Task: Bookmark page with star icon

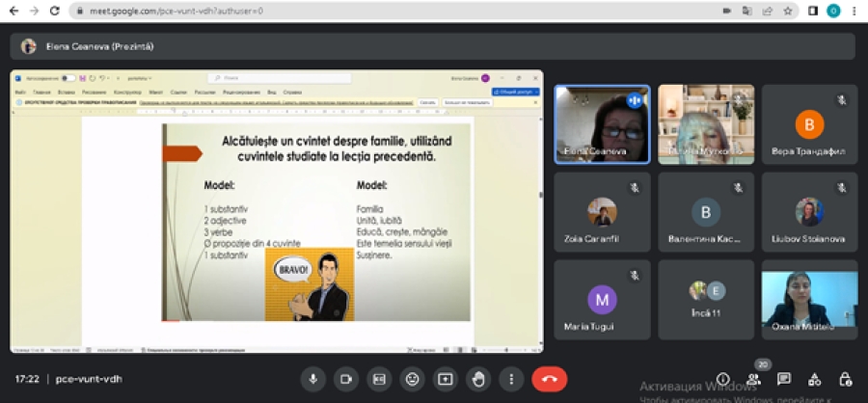Action: 788,11
